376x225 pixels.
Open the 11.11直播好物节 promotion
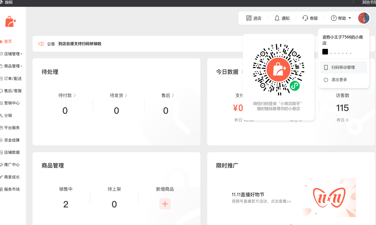coord(248,194)
